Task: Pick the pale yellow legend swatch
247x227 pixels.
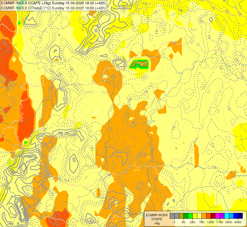Action: pos(199,216)
